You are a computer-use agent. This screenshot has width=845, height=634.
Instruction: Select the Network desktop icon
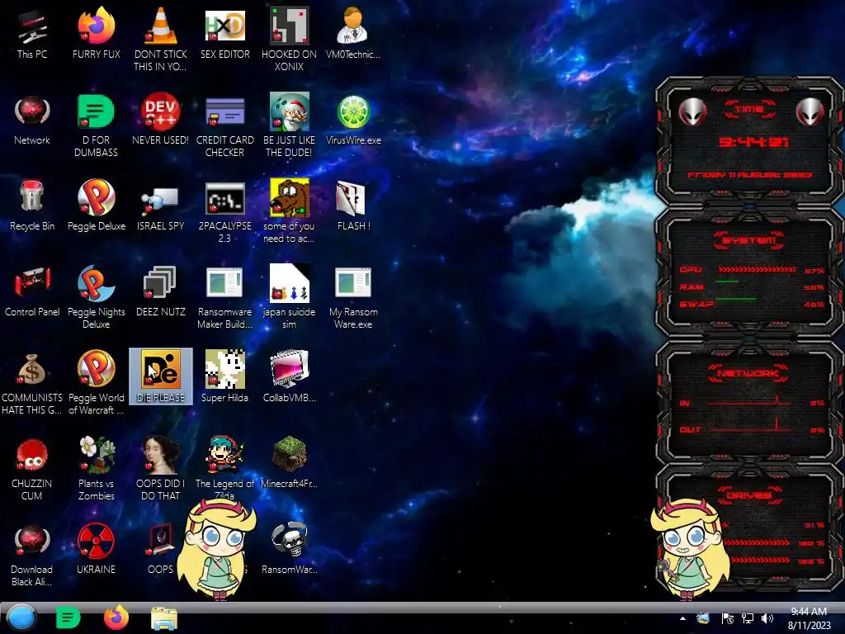click(x=32, y=120)
